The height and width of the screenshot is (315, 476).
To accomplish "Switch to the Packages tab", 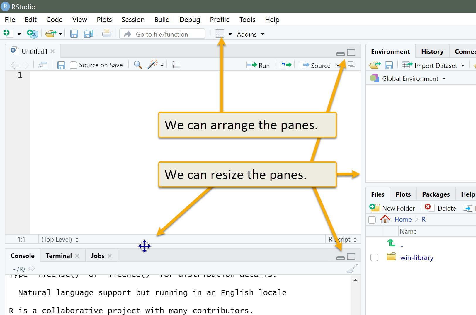I will [x=436, y=194].
